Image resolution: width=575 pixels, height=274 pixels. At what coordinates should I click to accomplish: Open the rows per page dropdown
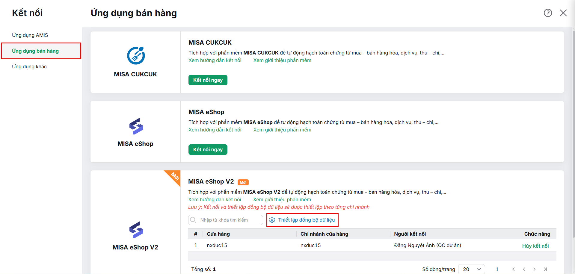472,269
